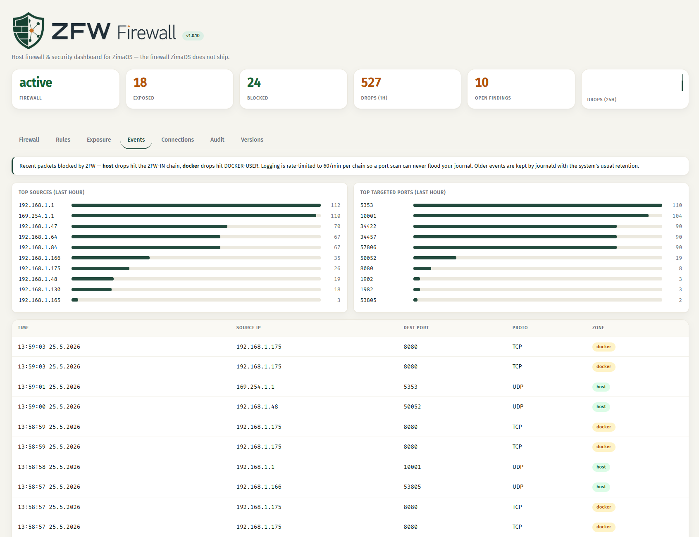Screen dimensions: 699x537
Task: Select the Events tab
Action: coord(136,140)
